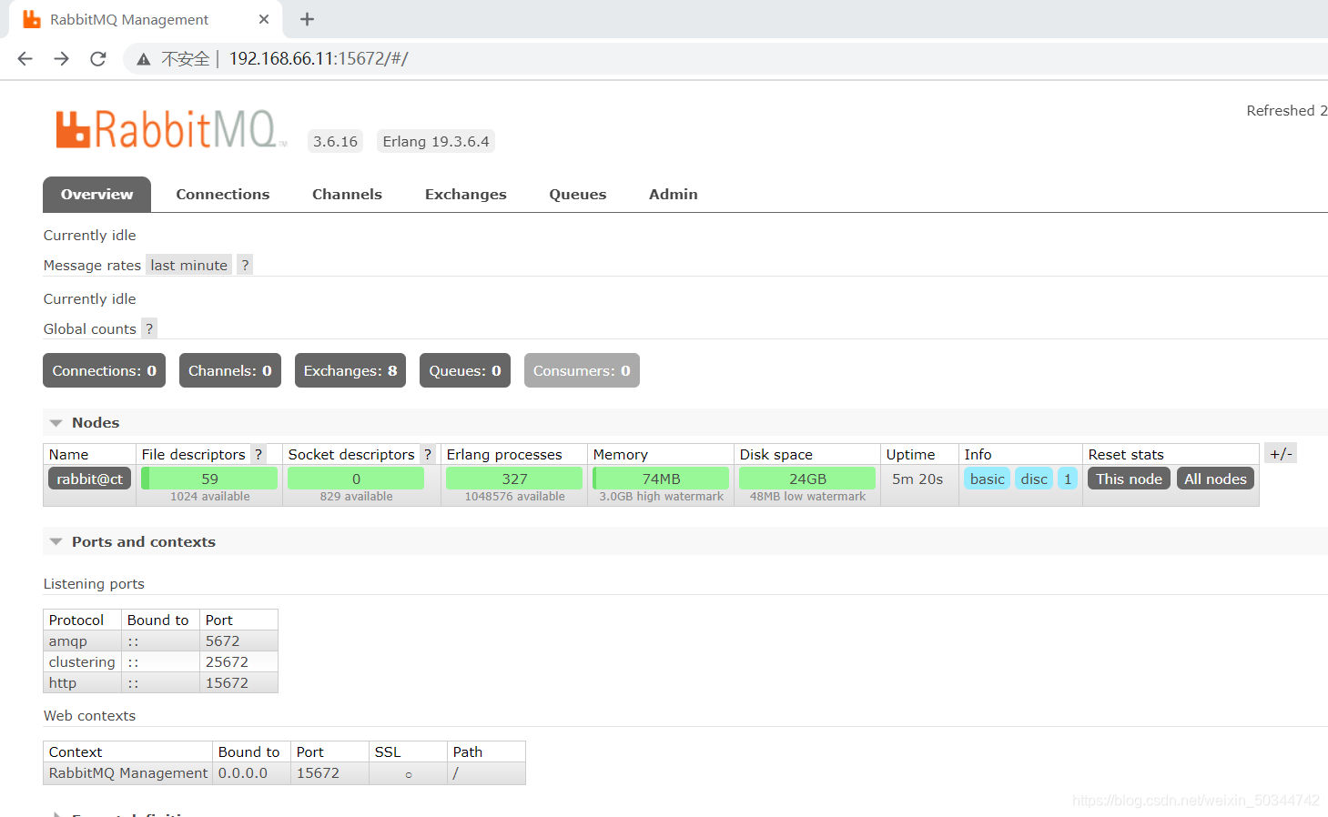
Task: Click the 'disc' info tag
Action: click(x=1034, y=479)
